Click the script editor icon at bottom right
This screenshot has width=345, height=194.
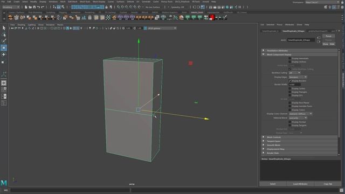pyautogui.click(x=341, y=190)
